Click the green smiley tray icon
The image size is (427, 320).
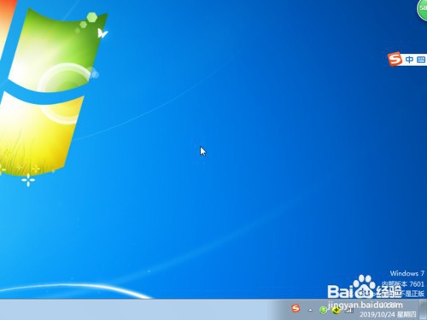coord(323,310)
